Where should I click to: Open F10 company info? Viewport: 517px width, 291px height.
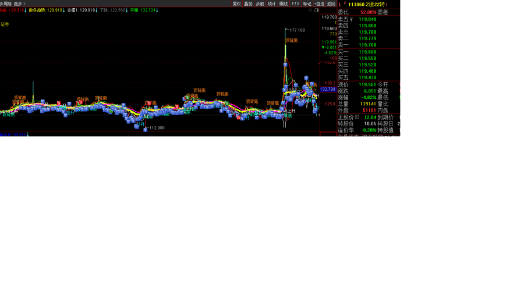pyautogui.click(x=295, y=3)
